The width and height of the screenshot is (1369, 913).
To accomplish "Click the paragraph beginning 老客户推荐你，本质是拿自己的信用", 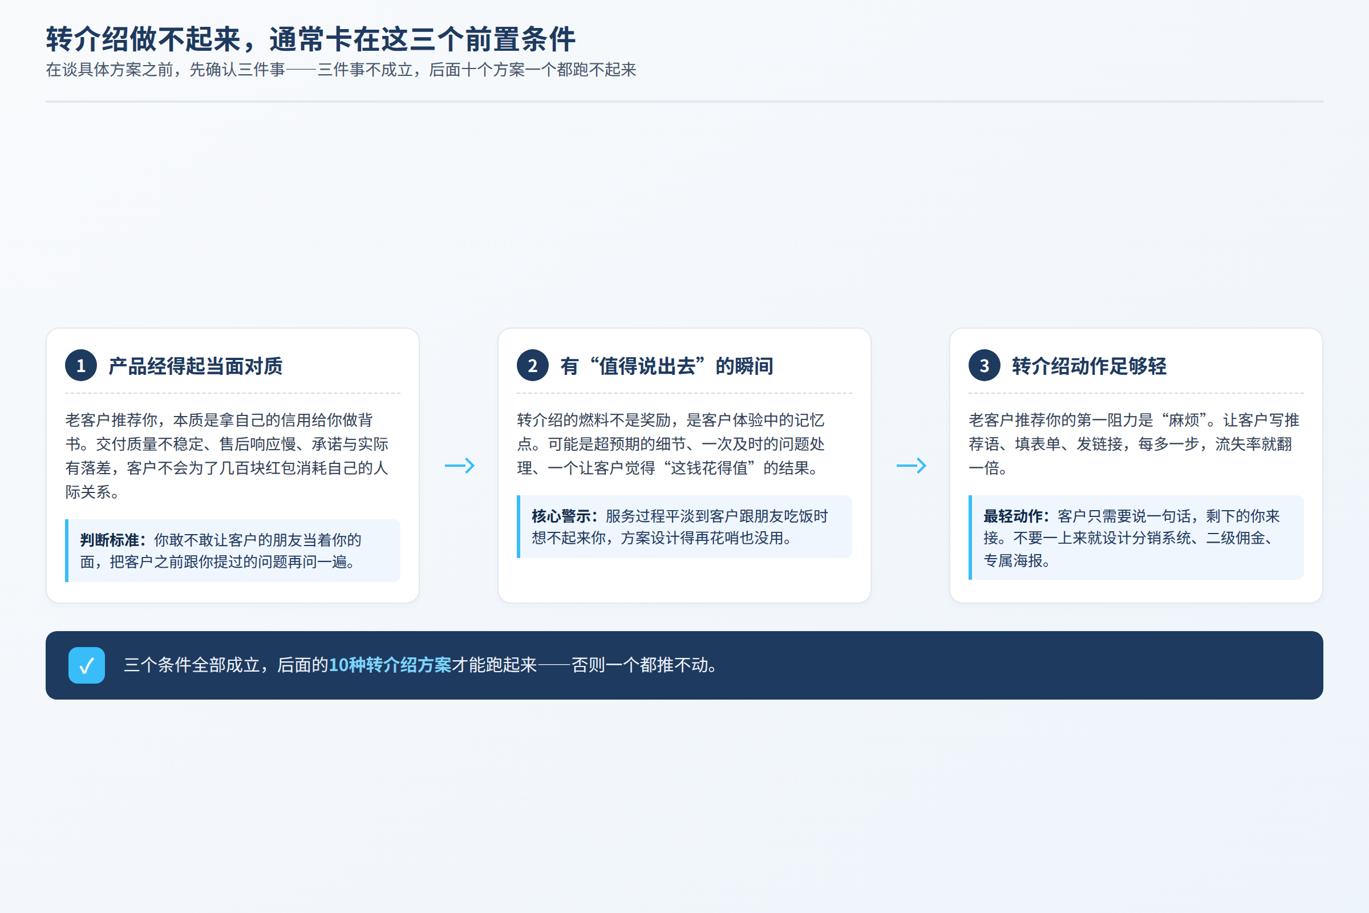I will click(227, 456).
